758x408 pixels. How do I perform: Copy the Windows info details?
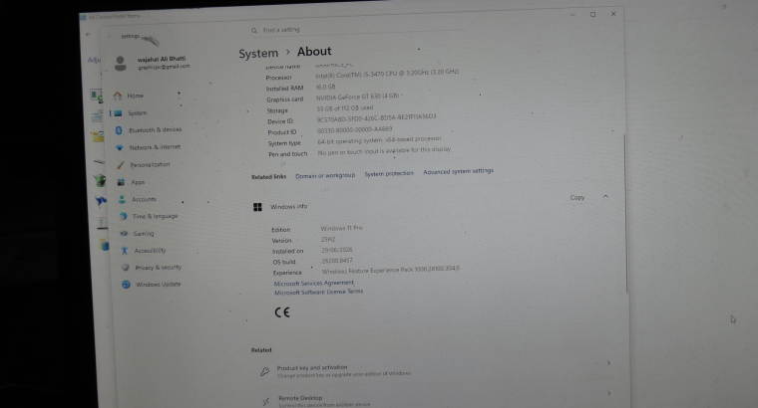pyautogui.click(x=577, y=198)
